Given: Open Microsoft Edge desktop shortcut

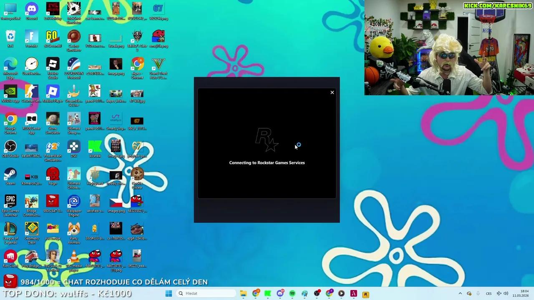Looking at the screenshot, I should coord(10,69).
